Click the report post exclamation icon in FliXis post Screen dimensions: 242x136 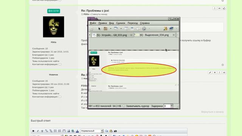click(x=214, y=8)
